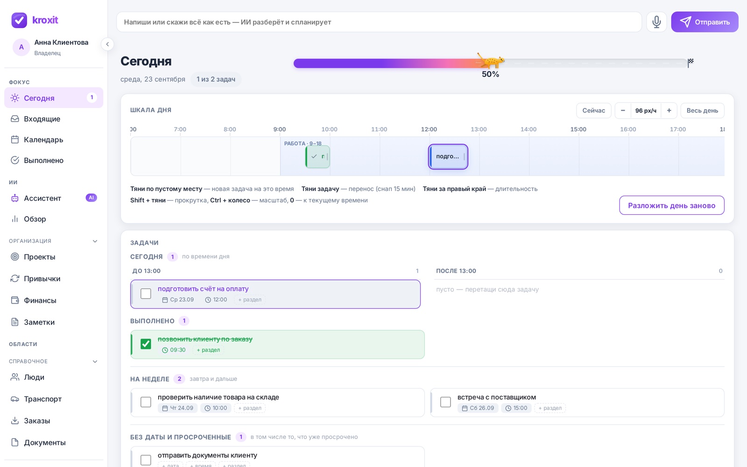Check off подготовить счёт на оплату task
Image resolution: width=747 pixels, height=467 pixels.
[x=146, y=294]
